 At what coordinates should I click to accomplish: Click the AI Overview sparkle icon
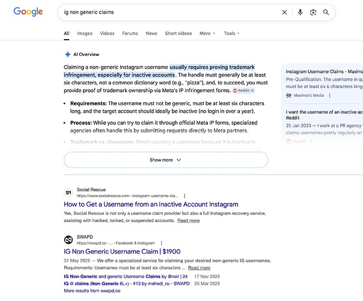point(67,54)
